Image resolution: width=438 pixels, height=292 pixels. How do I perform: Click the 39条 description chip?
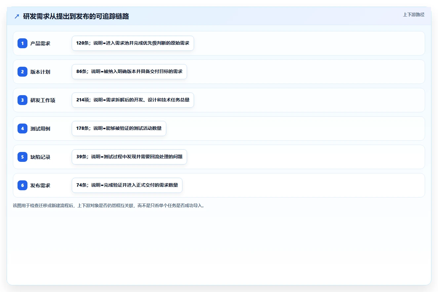pos(129,157)
